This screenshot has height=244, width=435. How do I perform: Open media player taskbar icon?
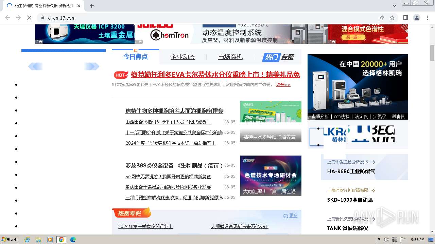[x=50, y=240]
